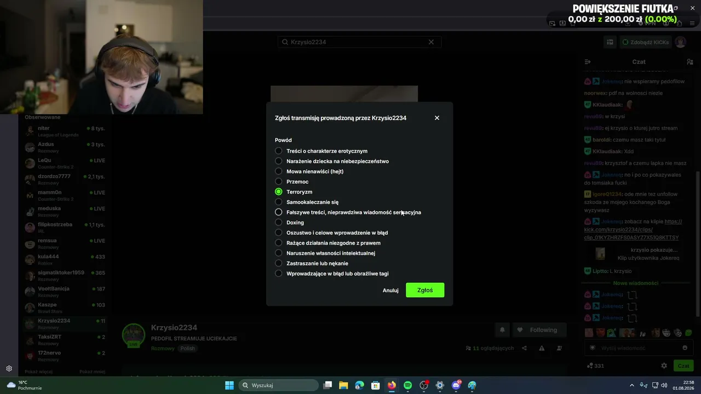Pick the 'Doxing' radio button

(279, 223)
